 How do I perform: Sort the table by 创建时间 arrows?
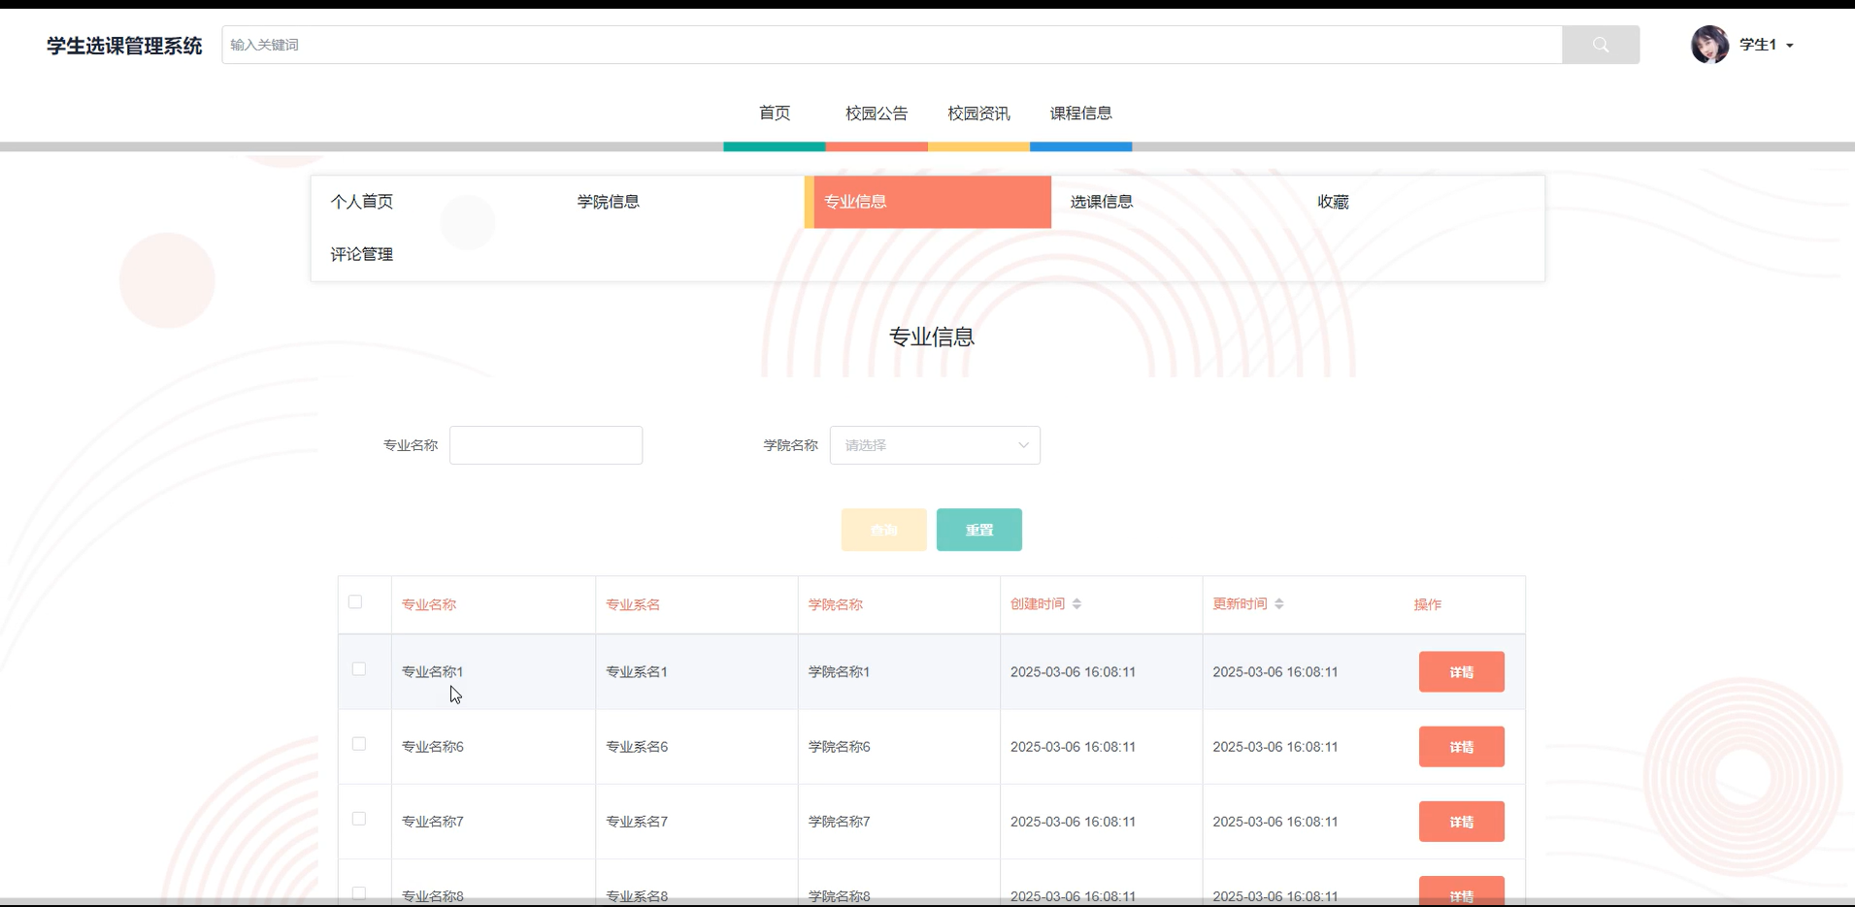(x=1077, y=604)
